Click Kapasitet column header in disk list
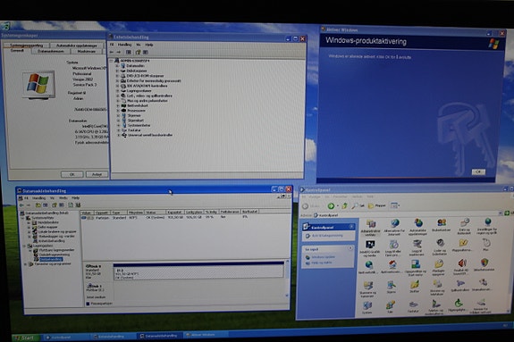Viewport: 514px width, 342px height. point(174,213)
